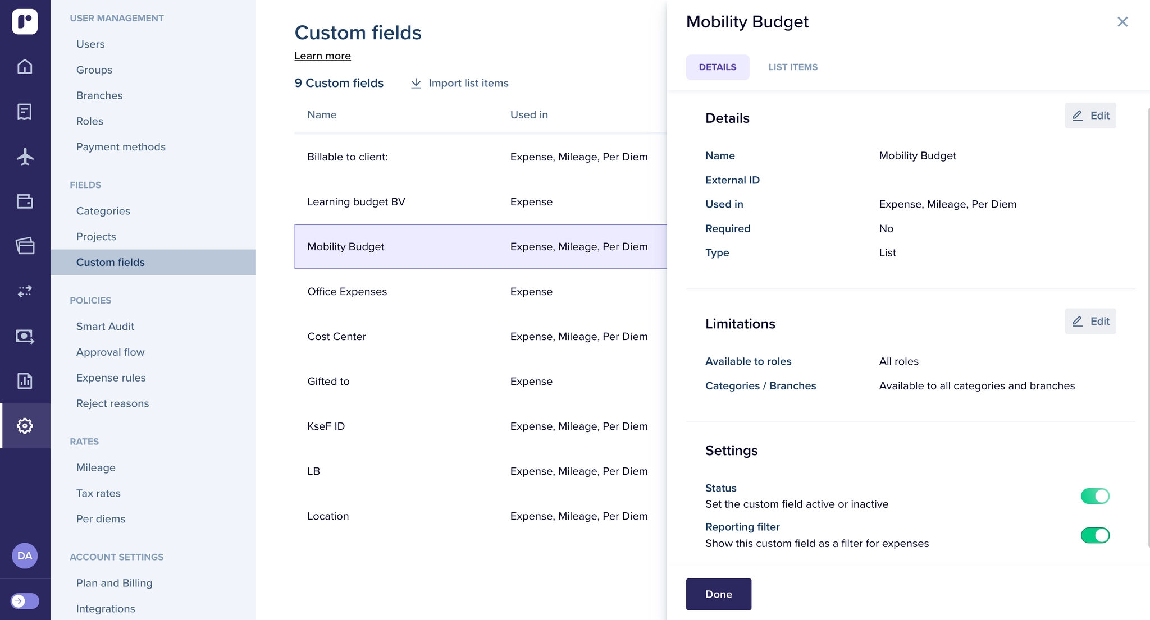Click the Done button
The width and height of the screenshot is (1150, 620).
pos(718,594)
